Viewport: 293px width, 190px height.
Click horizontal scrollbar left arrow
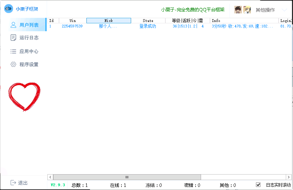tap(50, 177)
